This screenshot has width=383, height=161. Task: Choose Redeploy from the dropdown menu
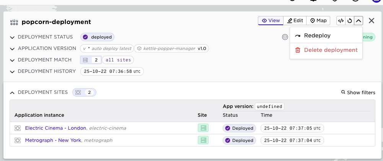[x=317, y=35]
